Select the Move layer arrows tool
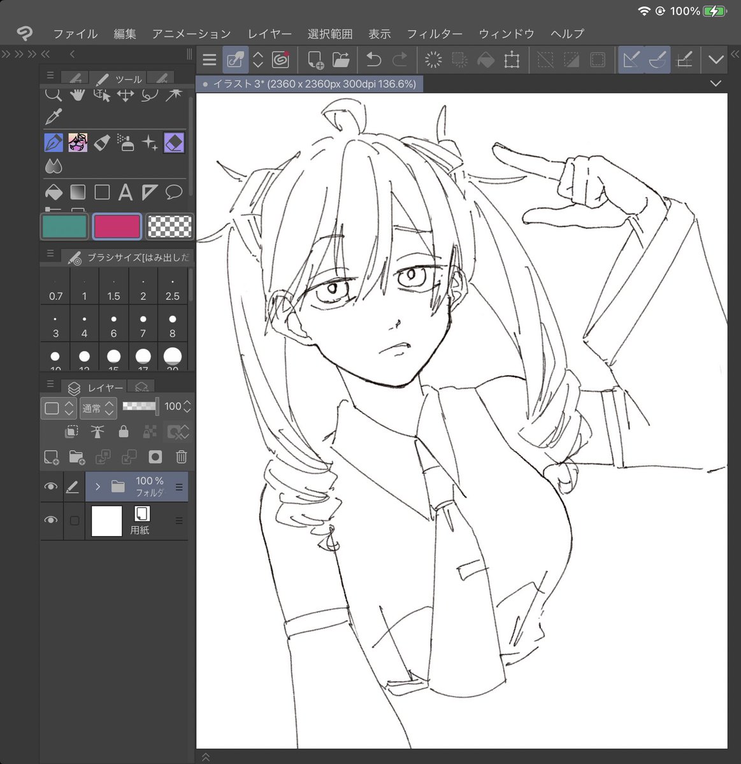The width and height of the screenshot is (741, 764). 126,95
